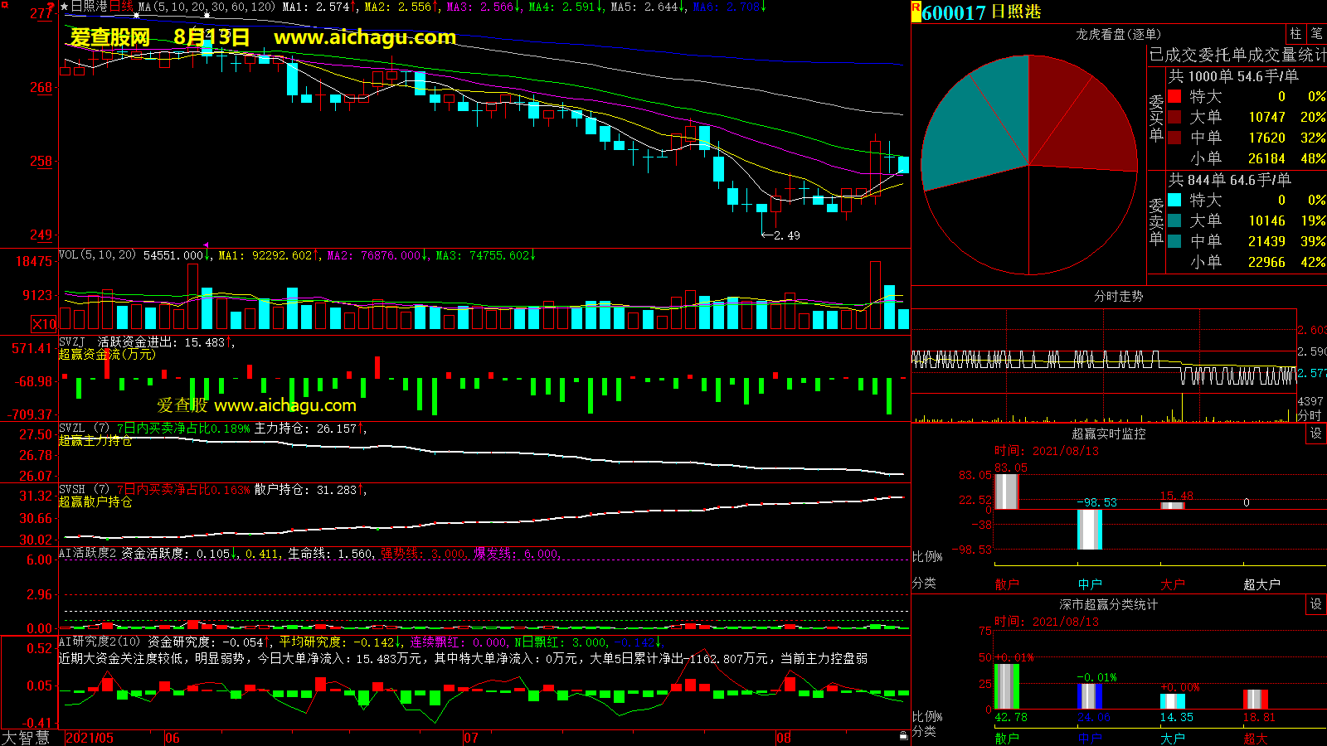Switch order view to 笔 tick mode
1327x746 pixels.
click(1316, 34)
